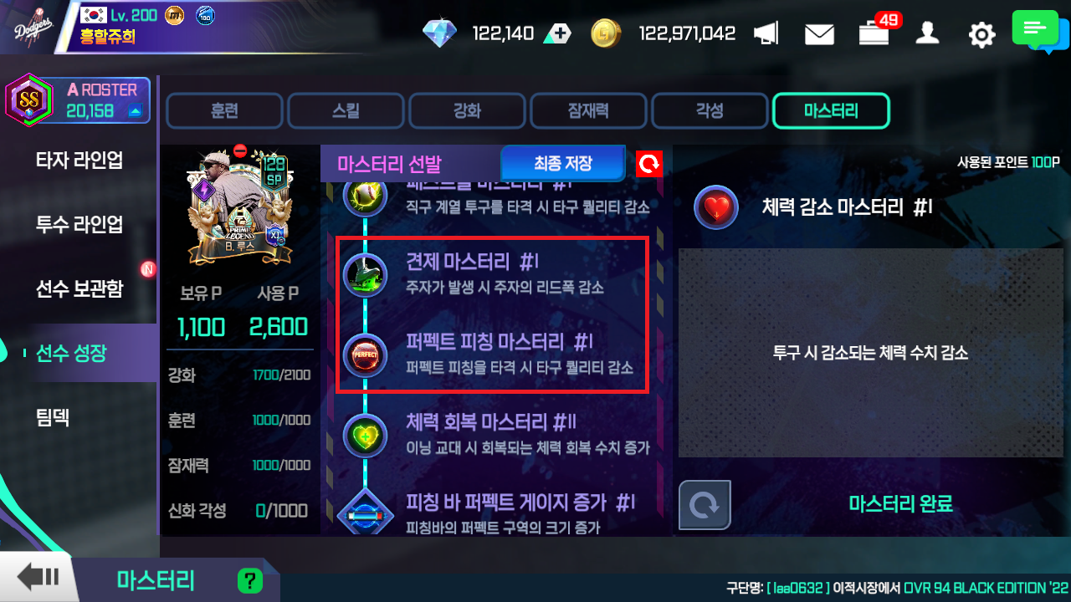
Task: Click the back arrow button
Action: 38,578
